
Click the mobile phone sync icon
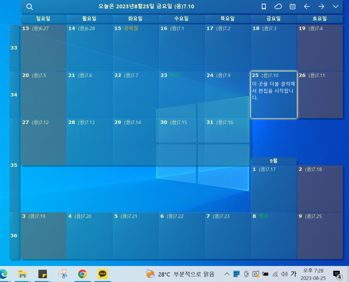264,7
